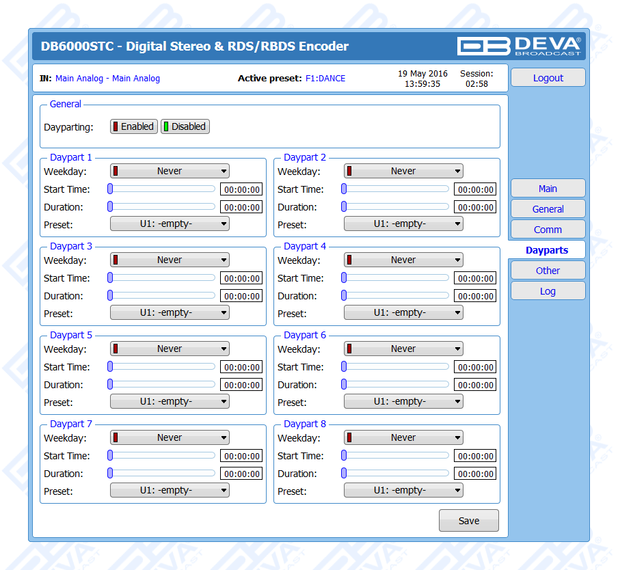618x570 pixels.
Task: Open Daypart 6 Weekday dropdown
Action: [x=403, y=349]
